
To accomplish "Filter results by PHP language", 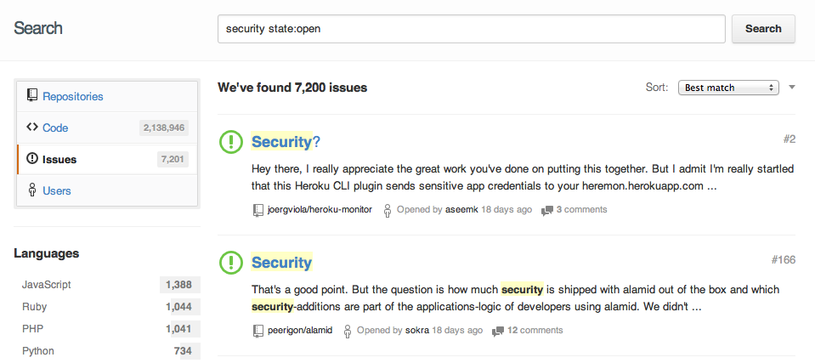I will [x=33, y=329].
